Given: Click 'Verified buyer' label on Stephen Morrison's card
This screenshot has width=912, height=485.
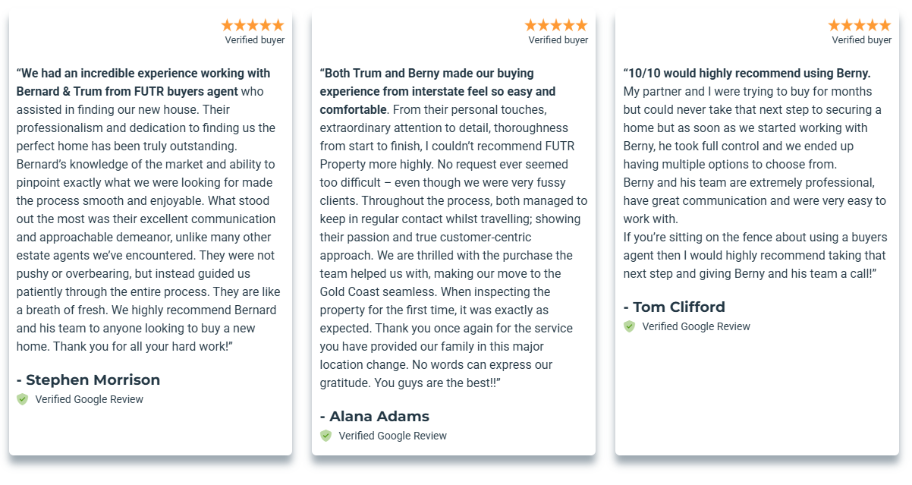Looking at the screenshot, I should coord(254,40).
